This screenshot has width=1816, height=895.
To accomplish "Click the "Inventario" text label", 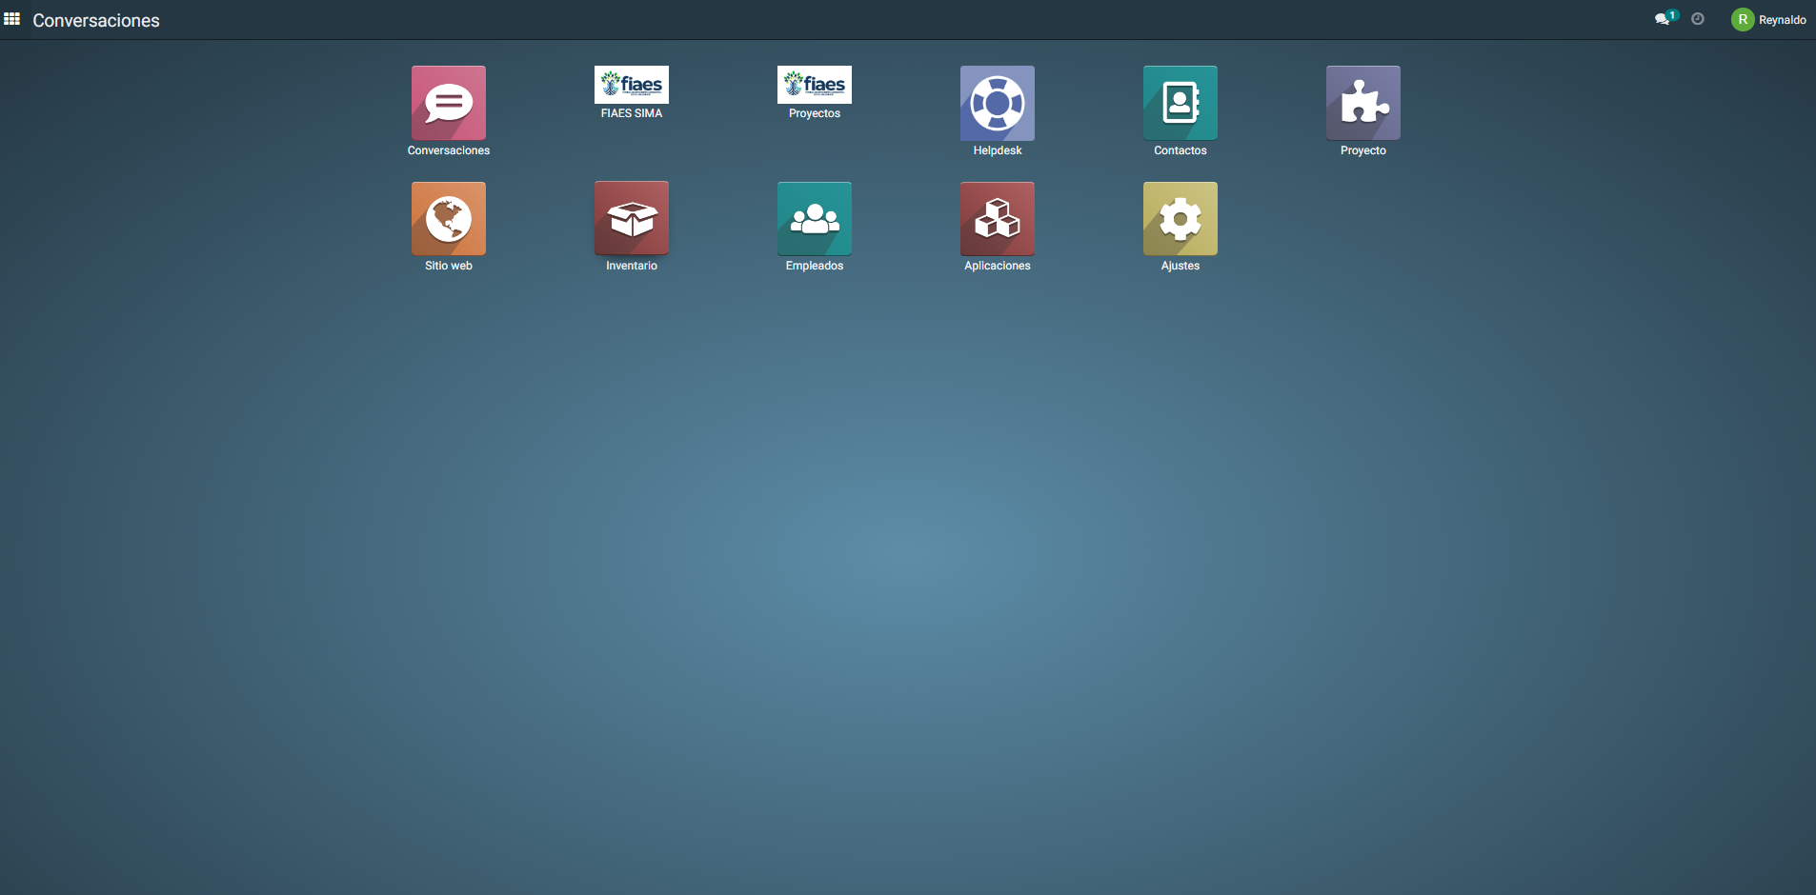I will tap(631, 266).
